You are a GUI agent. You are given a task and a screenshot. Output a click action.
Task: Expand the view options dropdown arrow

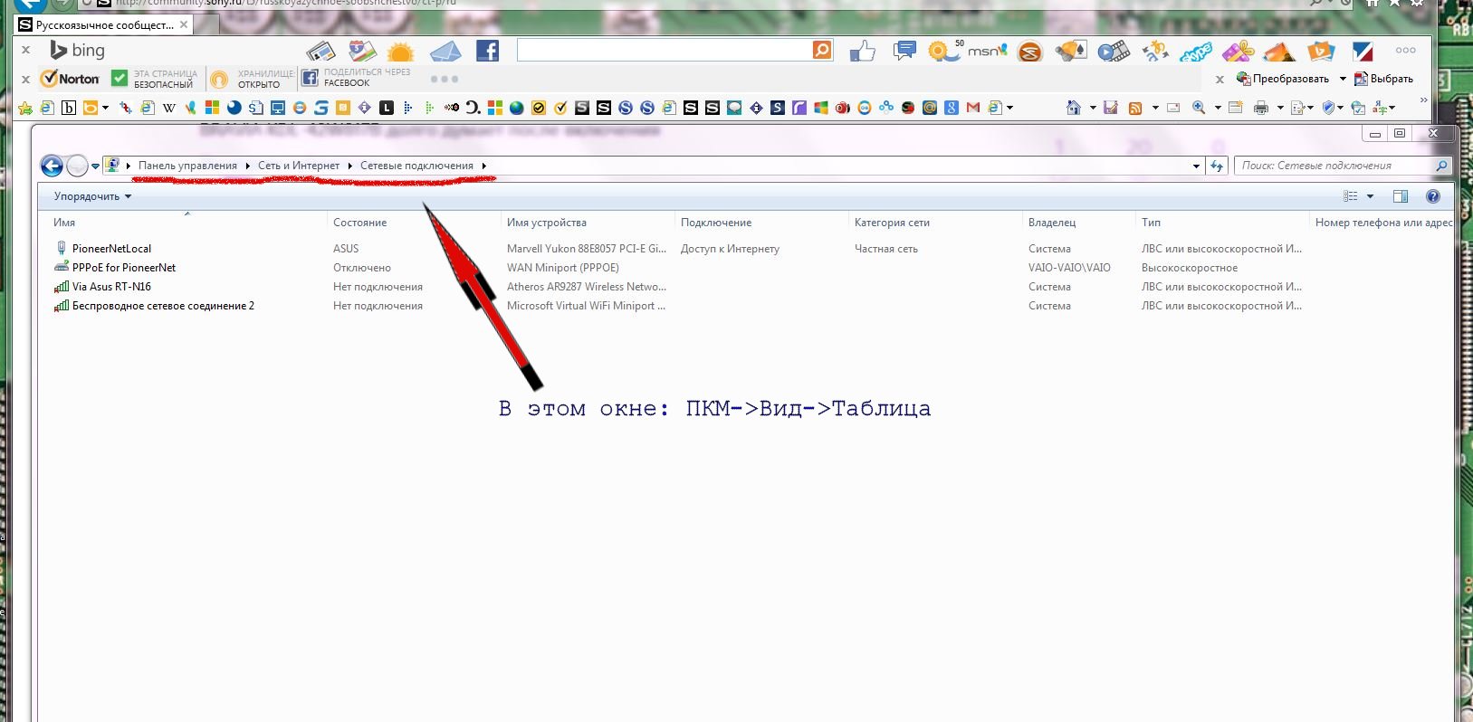[x=1370, y=196]
